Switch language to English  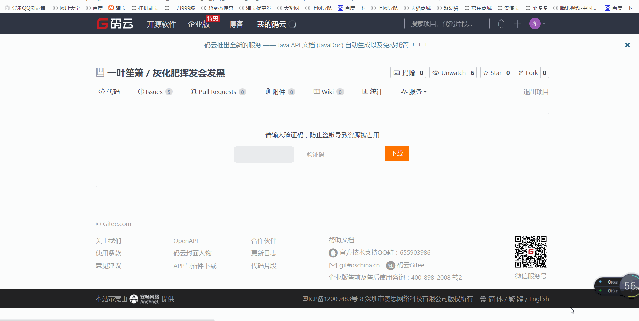[539, 299]
